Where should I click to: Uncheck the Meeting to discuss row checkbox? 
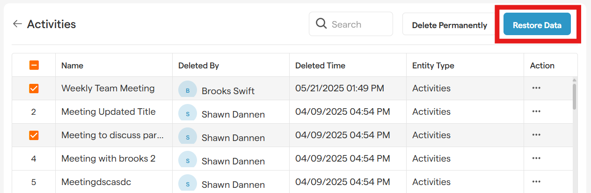34,135
